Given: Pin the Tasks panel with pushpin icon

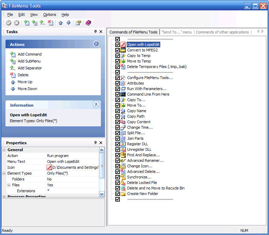Looking at the screenshot, I should point(96,32).
